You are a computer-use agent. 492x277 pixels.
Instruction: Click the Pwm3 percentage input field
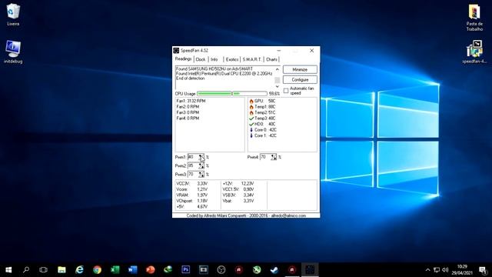(193, 174)
